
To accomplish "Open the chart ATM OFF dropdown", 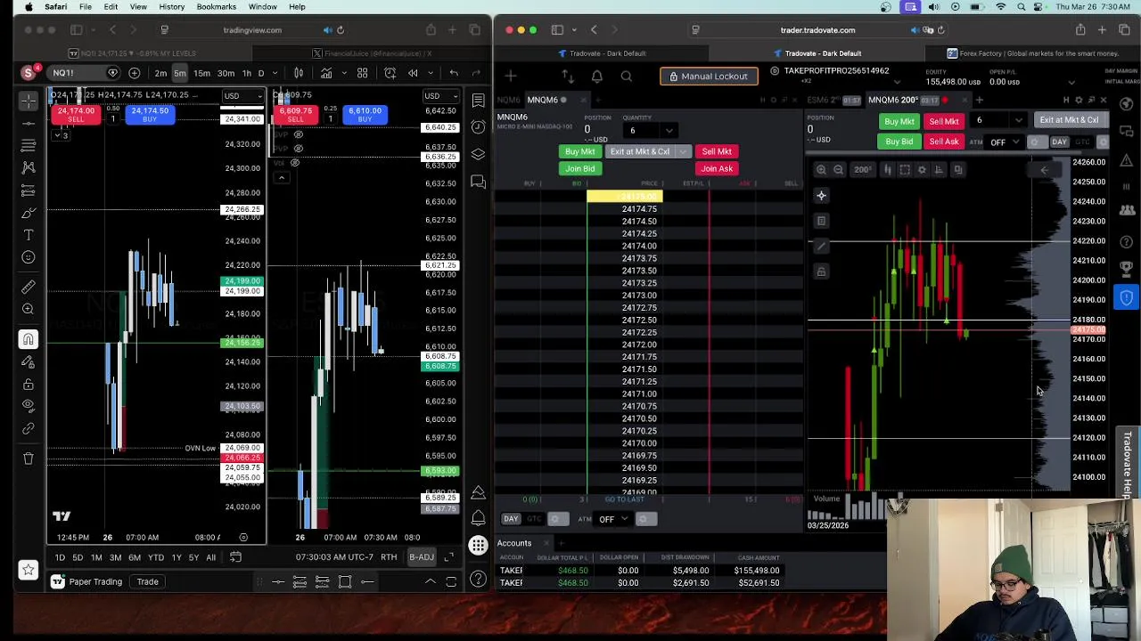I will point(1003,142).
